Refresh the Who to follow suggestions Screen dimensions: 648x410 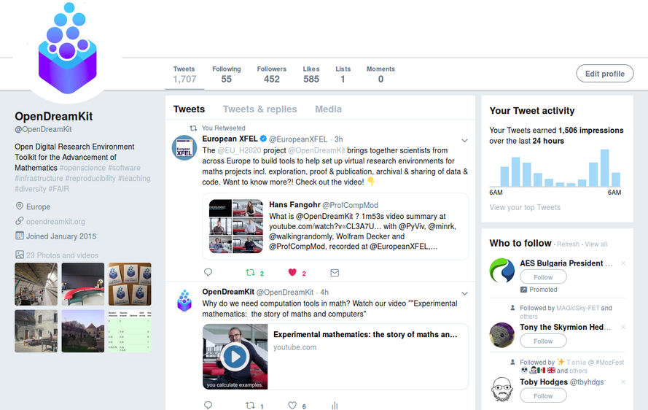pos(568,244)
